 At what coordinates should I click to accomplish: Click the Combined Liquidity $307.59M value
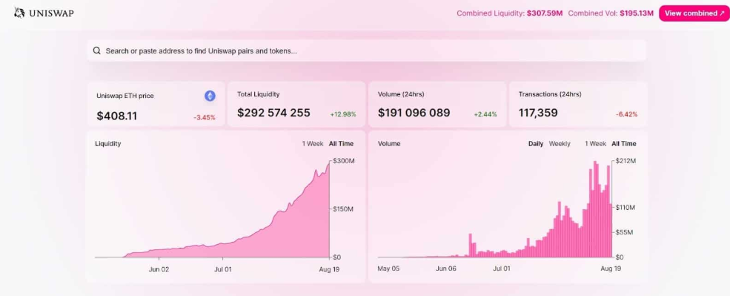tap(545, 13)
